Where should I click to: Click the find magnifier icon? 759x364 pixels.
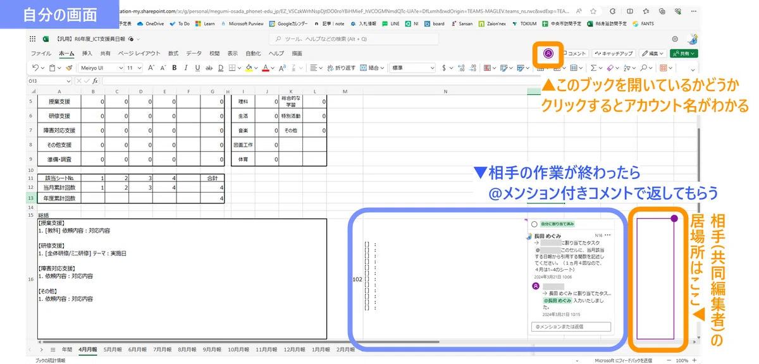point(644,68)
